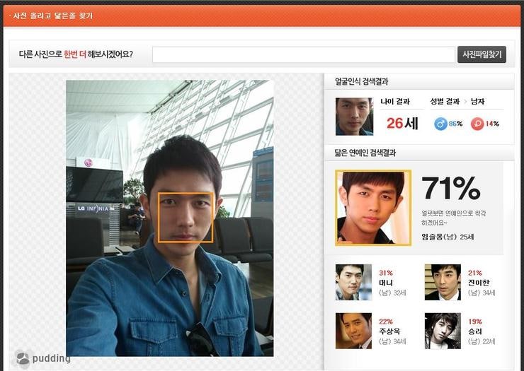Select the 얼굴인식 검색결과 section header
524x371 pixels.
[x=361, y=82]
